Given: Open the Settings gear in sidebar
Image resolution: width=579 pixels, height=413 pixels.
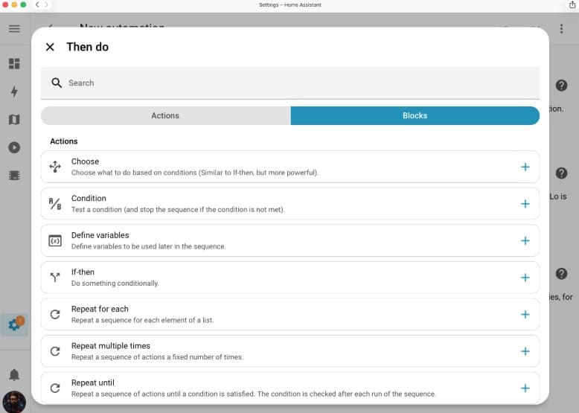Looking at the screenshot, I should click(x=14, y=324).
